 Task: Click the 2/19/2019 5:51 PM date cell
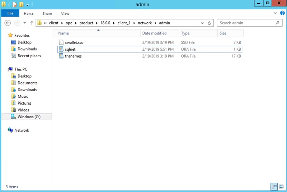158,49
